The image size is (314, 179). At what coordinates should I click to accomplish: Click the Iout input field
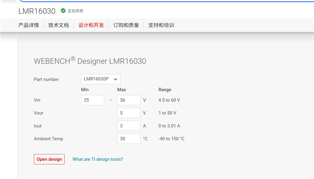129,126
